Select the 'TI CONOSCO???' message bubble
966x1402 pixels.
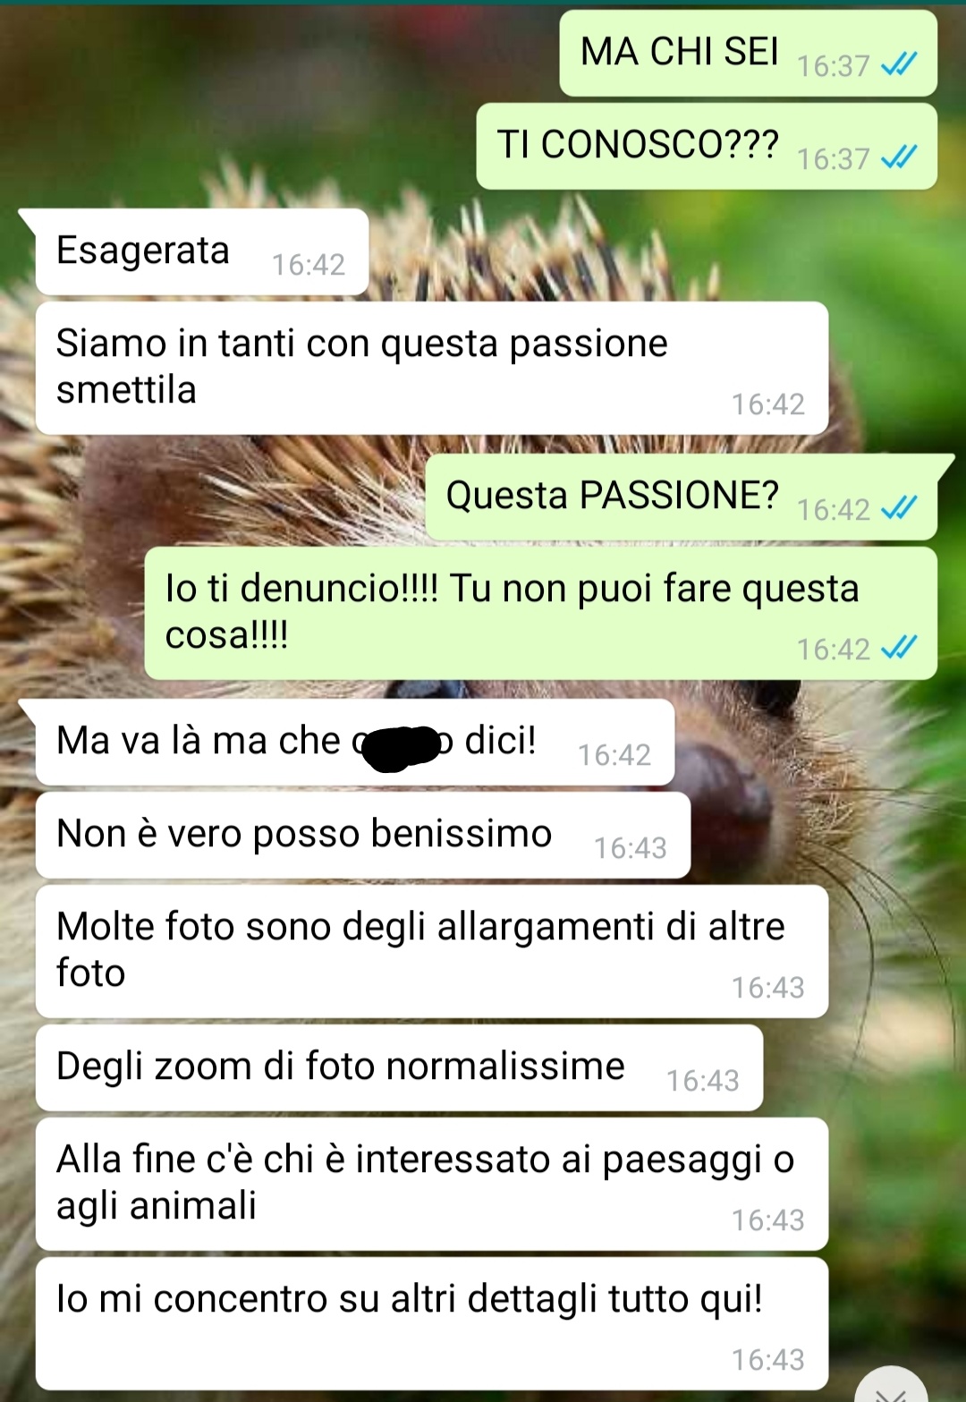(x=707, y=147)
